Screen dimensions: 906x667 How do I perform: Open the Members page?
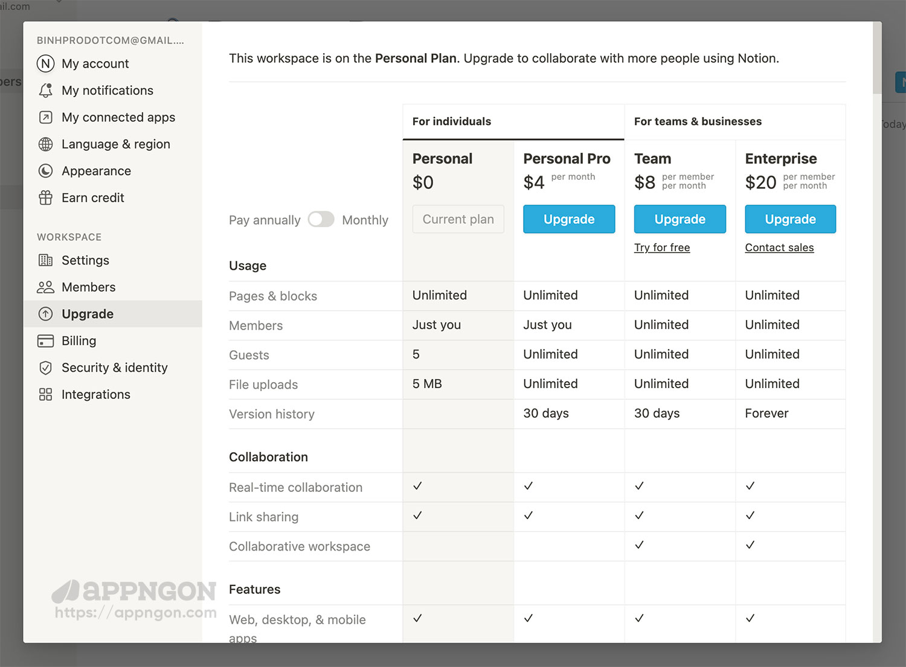pyautogui.click(x=112, y=287)
